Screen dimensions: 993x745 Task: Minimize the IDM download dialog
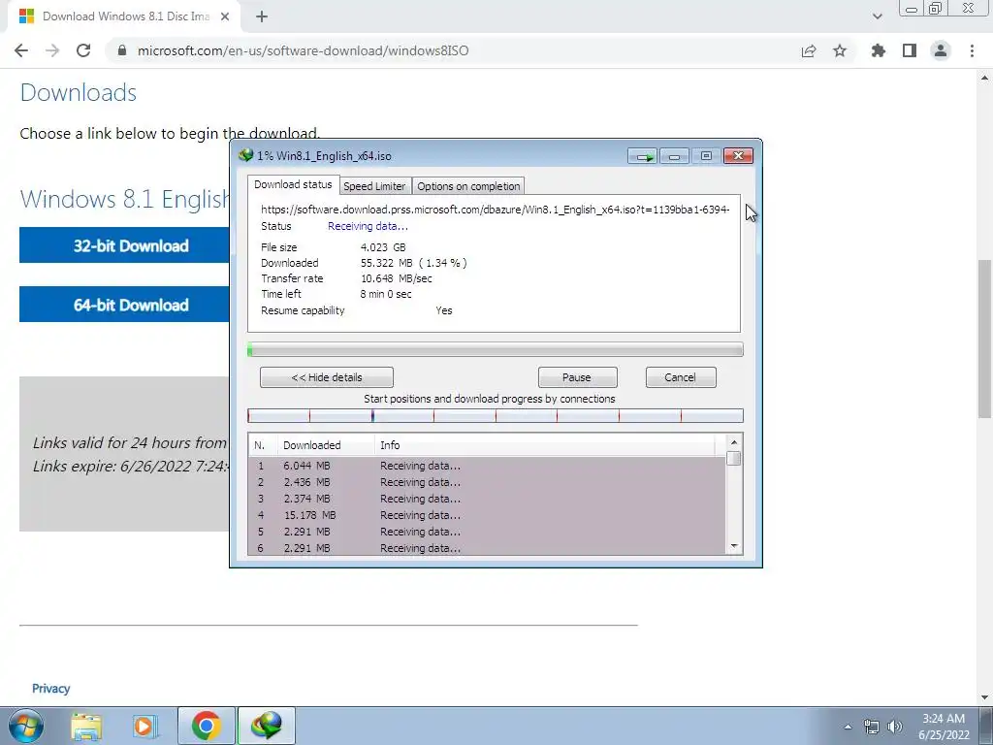click(x=675, y=156)
